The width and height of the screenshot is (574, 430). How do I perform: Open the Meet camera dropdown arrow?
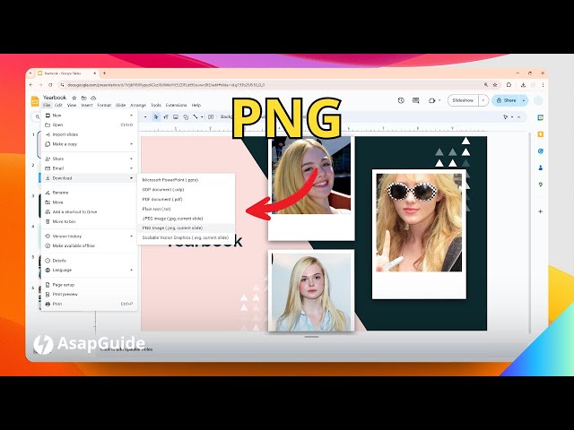click(x=439, y=100)
